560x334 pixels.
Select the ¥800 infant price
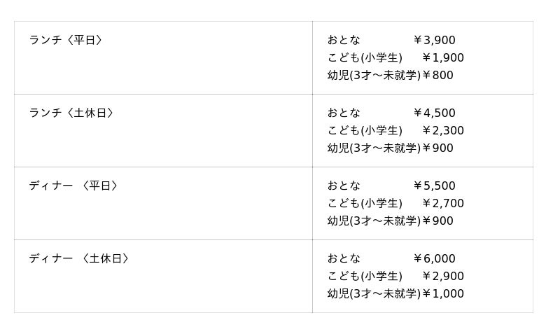pos(437,76)
